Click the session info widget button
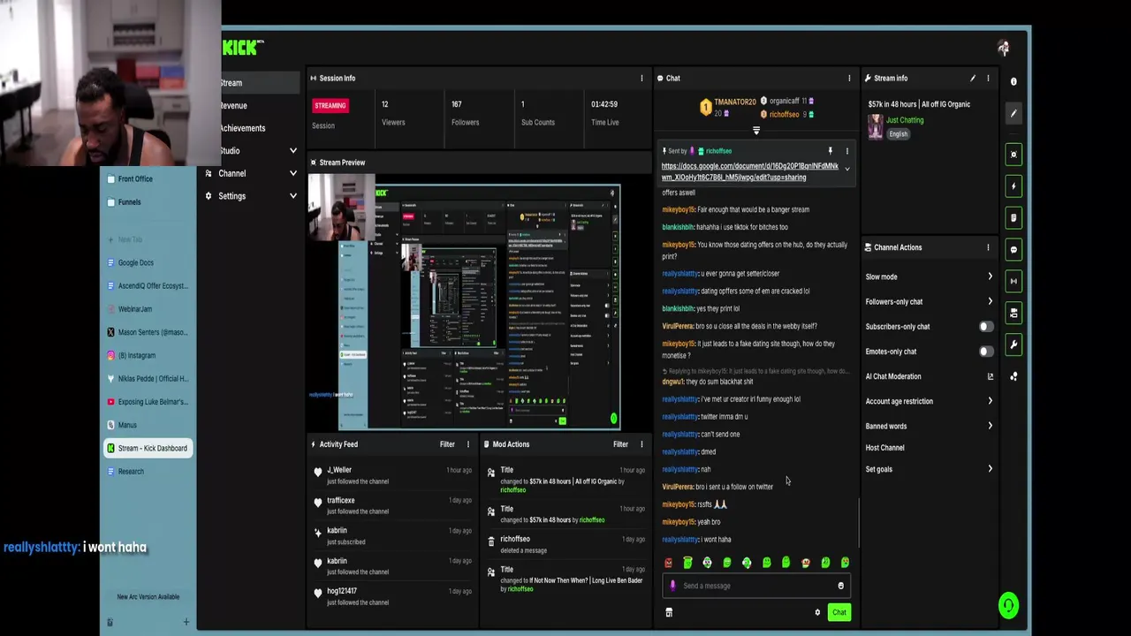The image size is (1131, 636). tap(1013, 281)
